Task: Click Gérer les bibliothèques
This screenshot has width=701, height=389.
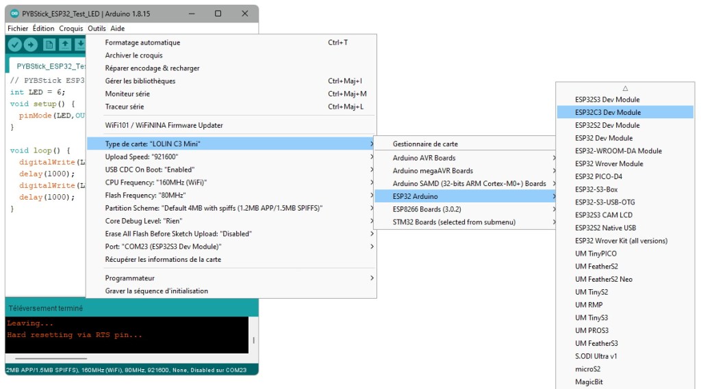Action: pos(140,81)
